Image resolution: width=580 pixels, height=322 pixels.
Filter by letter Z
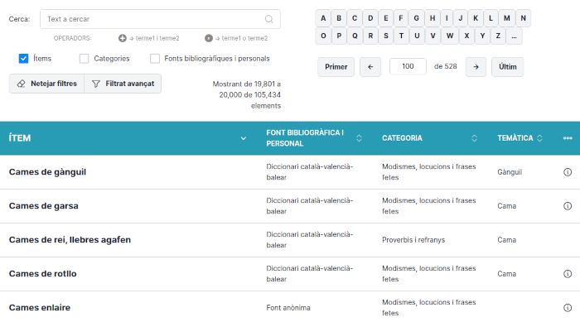pyautogui.click(x=498, y=36)
